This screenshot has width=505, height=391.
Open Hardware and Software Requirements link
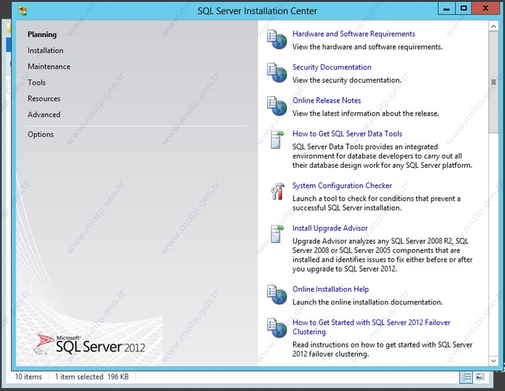point(354,34)
